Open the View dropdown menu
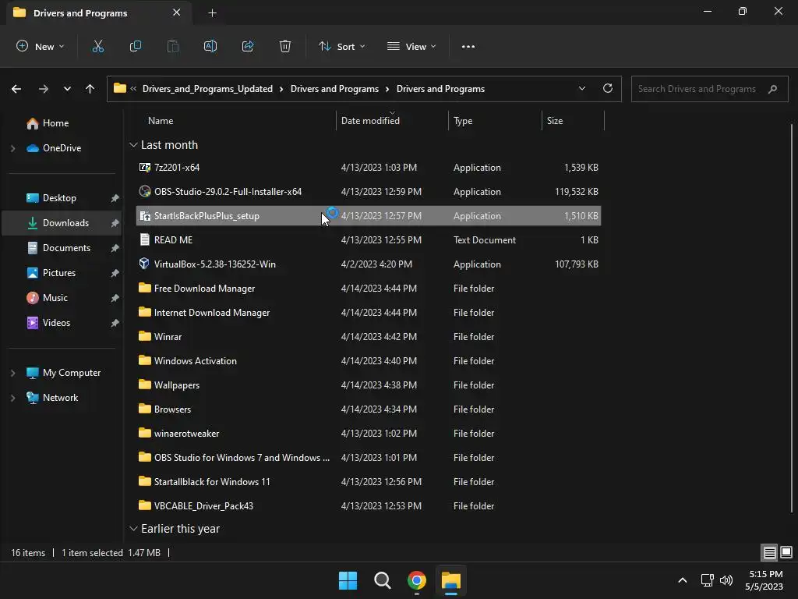 coord(411,46)
